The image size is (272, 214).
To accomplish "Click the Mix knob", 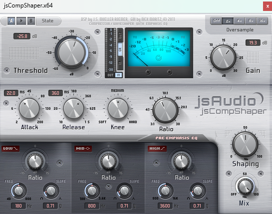I will tap(245, 186).
